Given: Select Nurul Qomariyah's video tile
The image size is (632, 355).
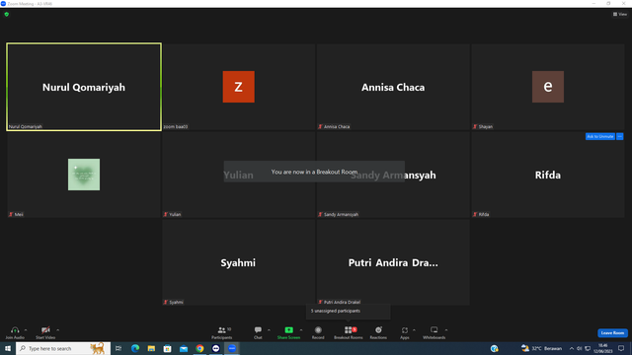Looking at the screenshot, I should (84, 87).
